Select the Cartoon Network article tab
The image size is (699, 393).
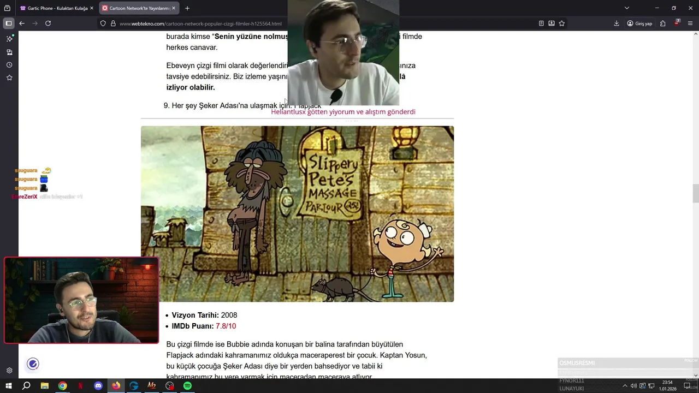click(139, 8)
